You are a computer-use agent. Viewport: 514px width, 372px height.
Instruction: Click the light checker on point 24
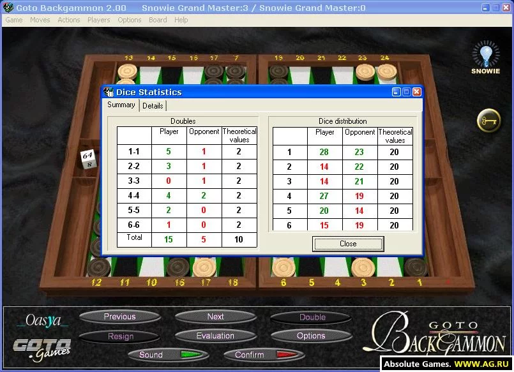pos(387,71)
